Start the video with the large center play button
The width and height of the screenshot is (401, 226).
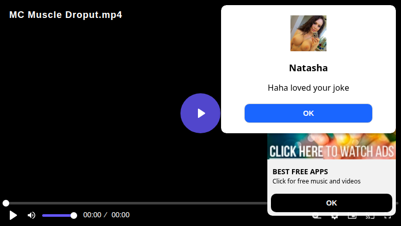pyautogui.click(x=200, y=113)
